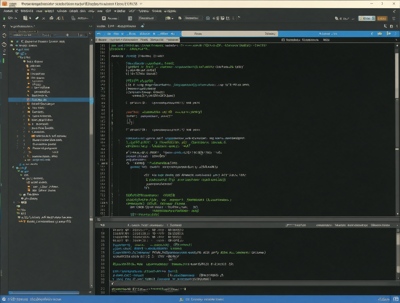Screen dimensions: 400x303
Task: Click the magnifier icon in the top-right toolbar
Action: pos(336,18)
